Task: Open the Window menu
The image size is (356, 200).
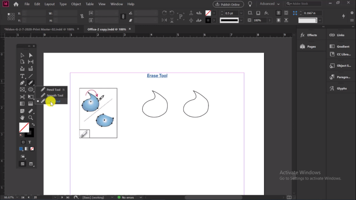Action: (116, 4)
